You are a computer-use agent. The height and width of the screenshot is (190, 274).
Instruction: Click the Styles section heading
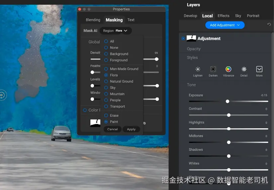coord(192,58)
